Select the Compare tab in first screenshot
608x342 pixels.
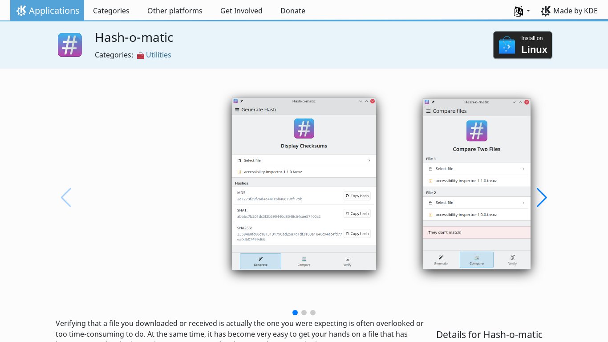click(x=304, y=261)
